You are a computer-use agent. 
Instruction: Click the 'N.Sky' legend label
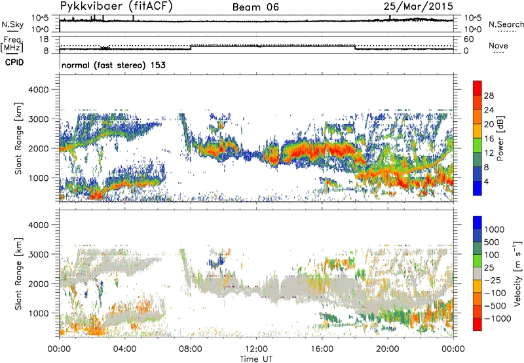[12, 24]
